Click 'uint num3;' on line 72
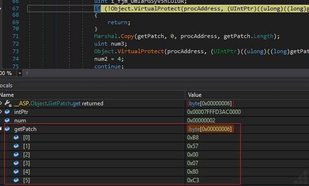This screenshot has height=186, width=309. tap(110, 44)
